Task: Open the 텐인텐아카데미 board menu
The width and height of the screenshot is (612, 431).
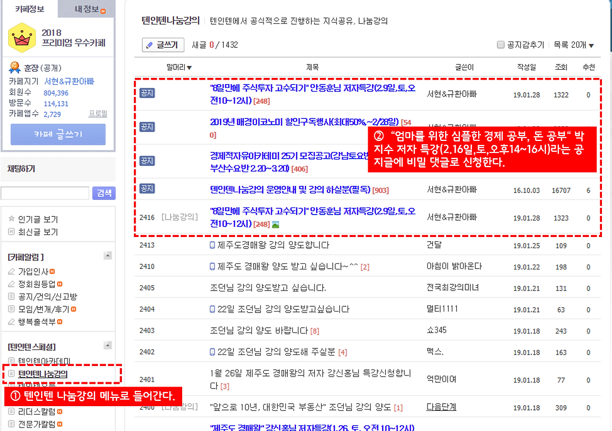Action: point(44,361)
